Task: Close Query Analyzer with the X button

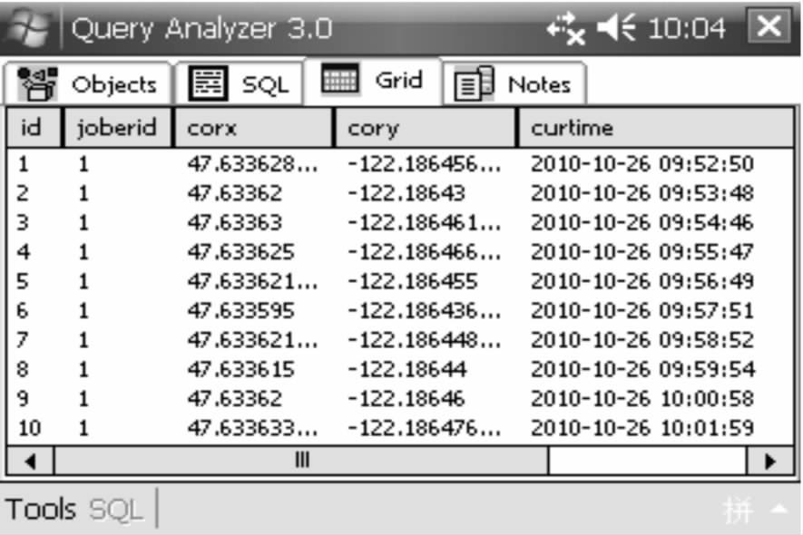Action: (769, 26)
